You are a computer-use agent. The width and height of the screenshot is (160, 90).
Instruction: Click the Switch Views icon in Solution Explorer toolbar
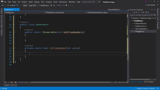point(136,12)
